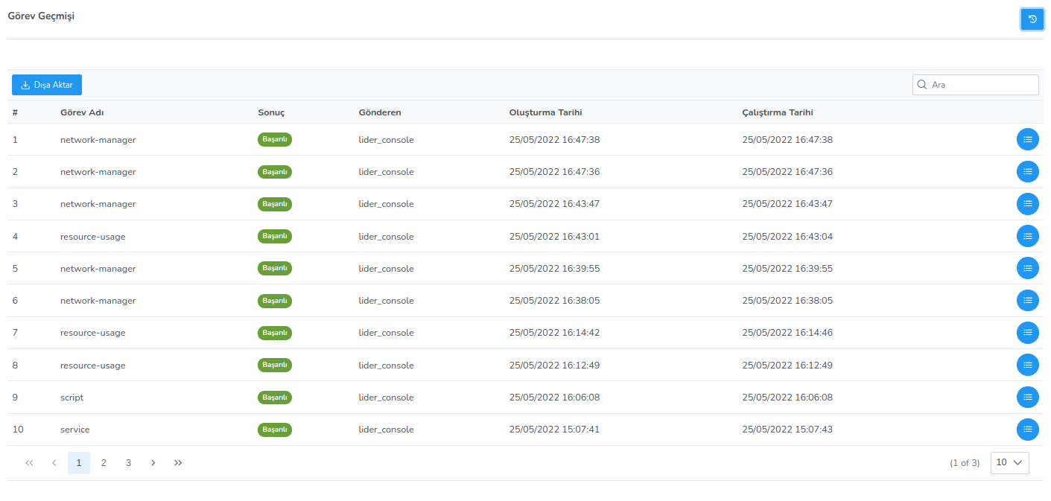Click the first page double arrow

click(x=29, y=463)
